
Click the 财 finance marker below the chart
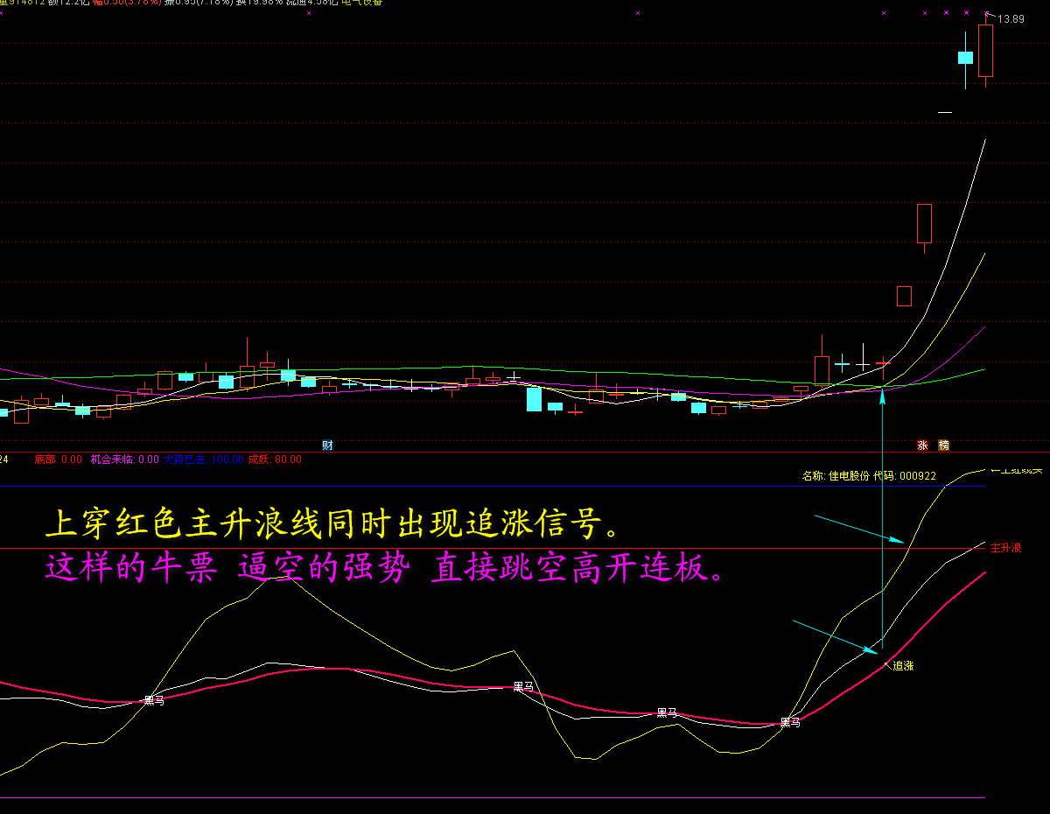tap(328, 445)
